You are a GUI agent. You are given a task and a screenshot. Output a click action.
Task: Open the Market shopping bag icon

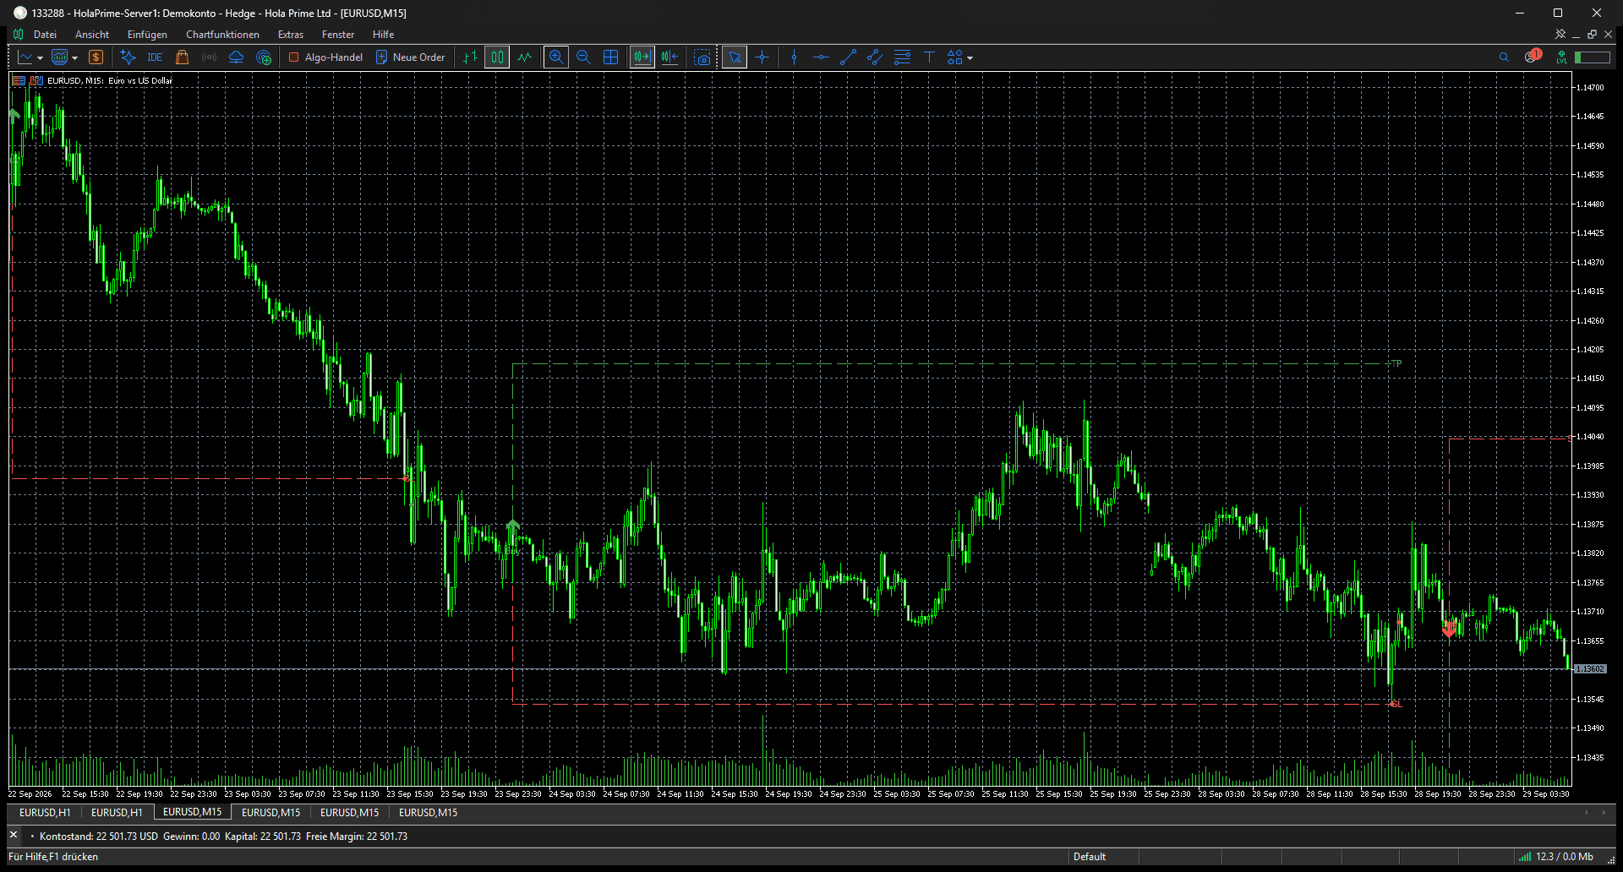182,57
